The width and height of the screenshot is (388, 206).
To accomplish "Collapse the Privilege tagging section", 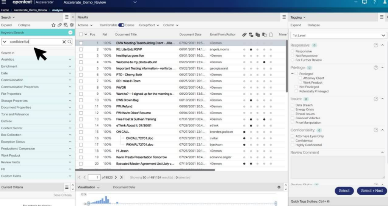I will pyautogui.click(x=383, y=68).
